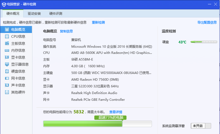
Task: Select 电脑概览 label in sidebar
Action: (18, 29)
